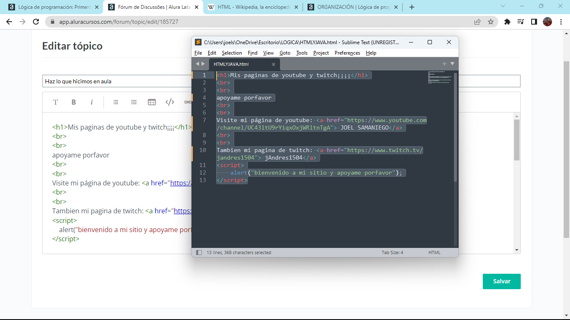This screenshot has width=570, height=320.
Task: Open Chrome side panel icon
Action: click(x=534, y=22)
